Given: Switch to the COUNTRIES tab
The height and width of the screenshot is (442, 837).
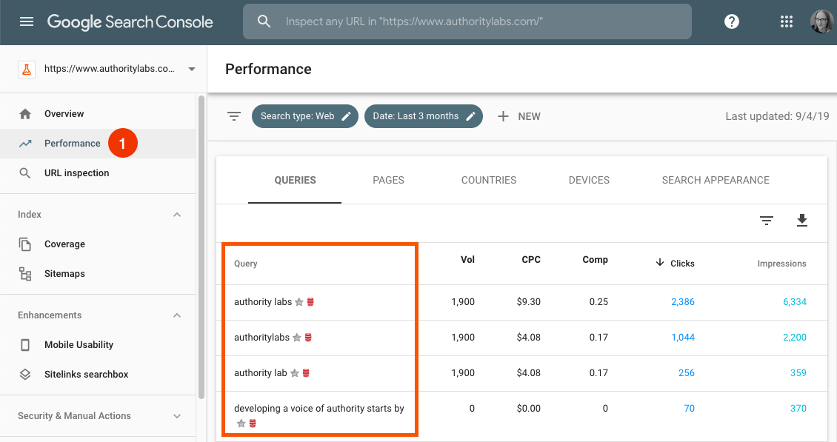Looking at the screenshot, I should (x=489, y=181).
